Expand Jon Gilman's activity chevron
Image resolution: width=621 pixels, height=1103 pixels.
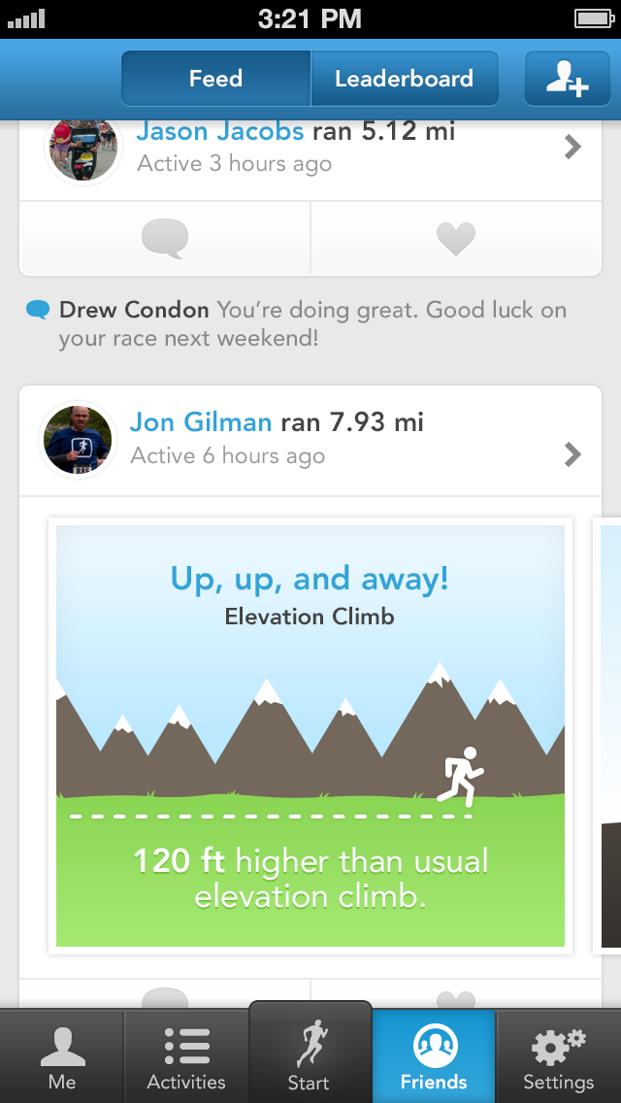(573, 453)
